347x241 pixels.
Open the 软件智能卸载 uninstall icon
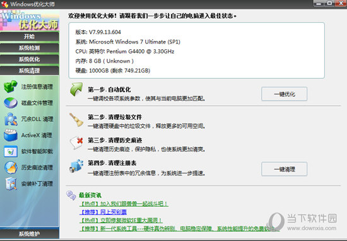[x=10, y=151]
